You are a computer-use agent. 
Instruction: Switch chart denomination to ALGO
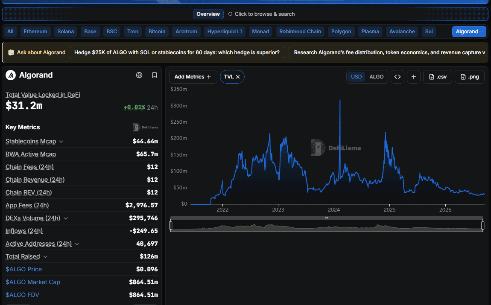pos(377,77)
